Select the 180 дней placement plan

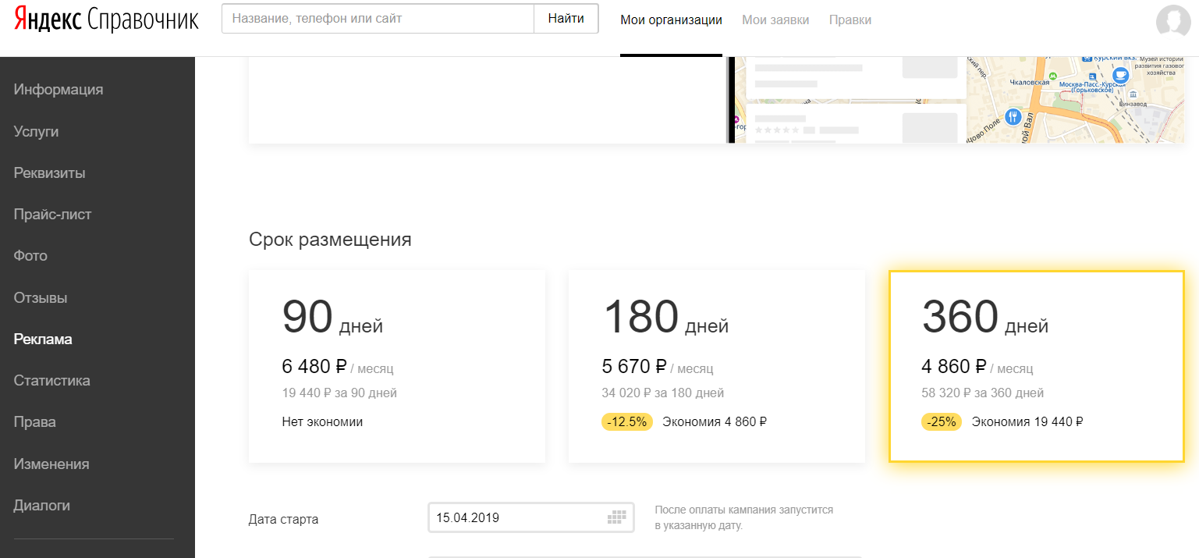[x=716, y=365]
